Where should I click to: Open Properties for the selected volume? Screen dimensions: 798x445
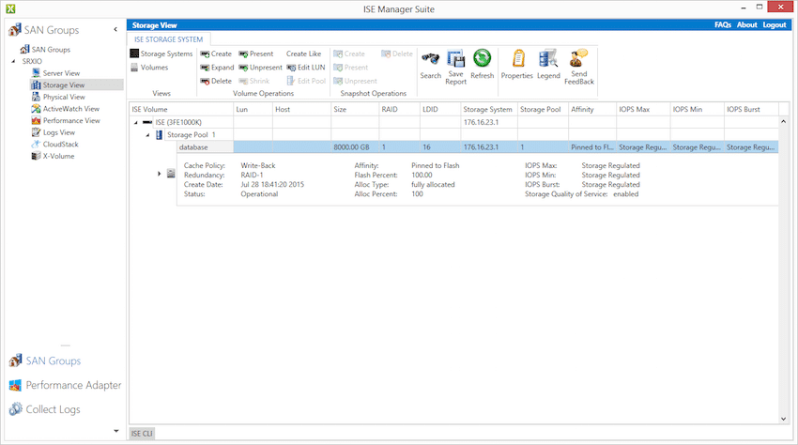tap(517, 65)
